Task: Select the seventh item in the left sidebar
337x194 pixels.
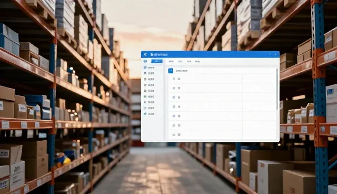Action: coord(149,102)
